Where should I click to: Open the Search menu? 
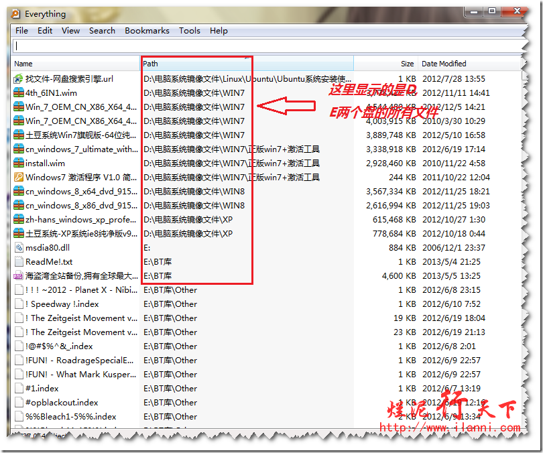click(x=102, y=31)
